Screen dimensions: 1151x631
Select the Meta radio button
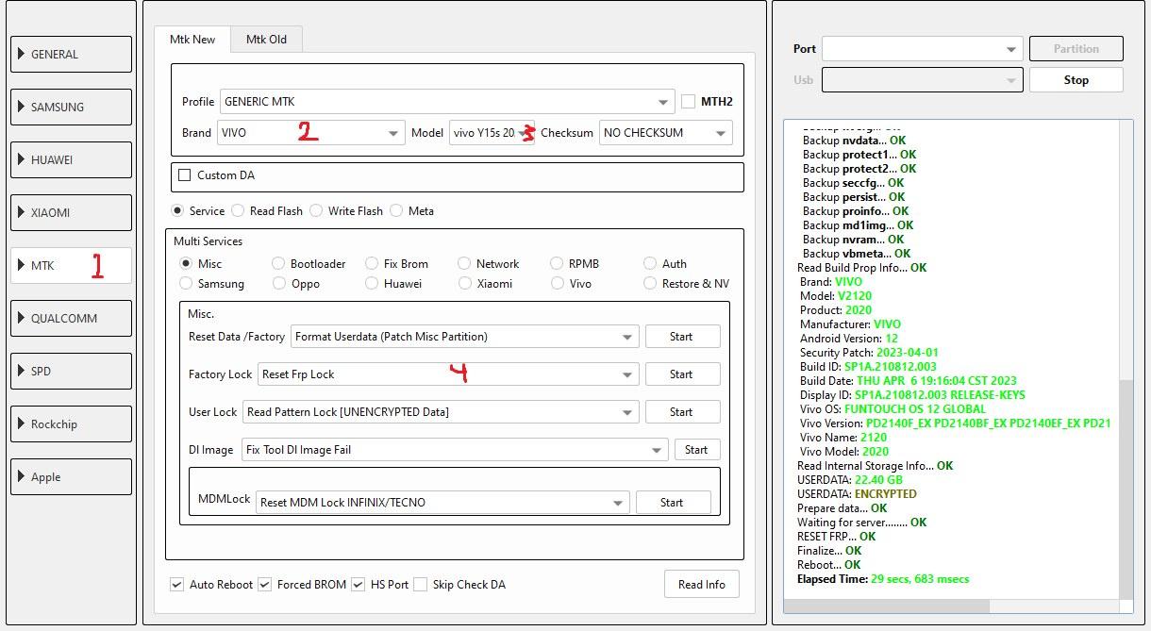click(396, 210)
